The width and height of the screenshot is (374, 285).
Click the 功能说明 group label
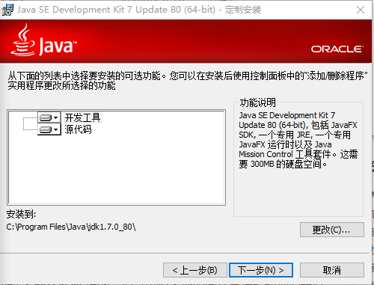click(x=258, y=102)
